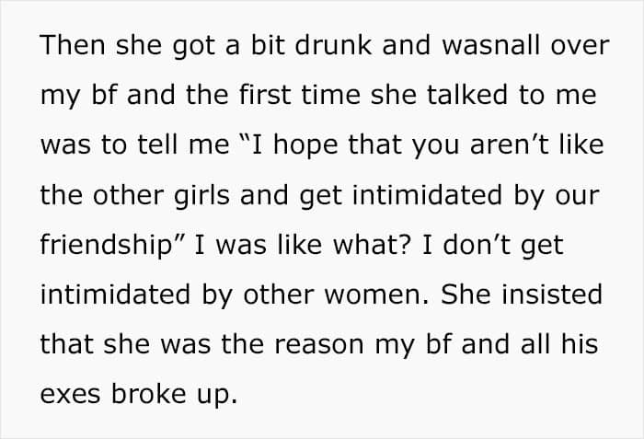
Task: Click the word "don't" in fifth line
Action: pos(477,244)
